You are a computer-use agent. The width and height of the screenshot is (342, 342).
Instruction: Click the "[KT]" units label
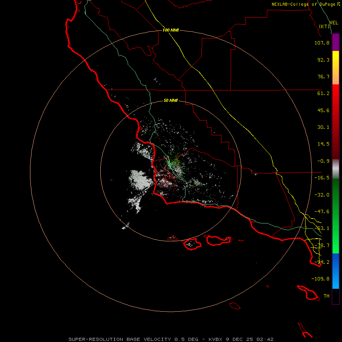click(325, 26)
